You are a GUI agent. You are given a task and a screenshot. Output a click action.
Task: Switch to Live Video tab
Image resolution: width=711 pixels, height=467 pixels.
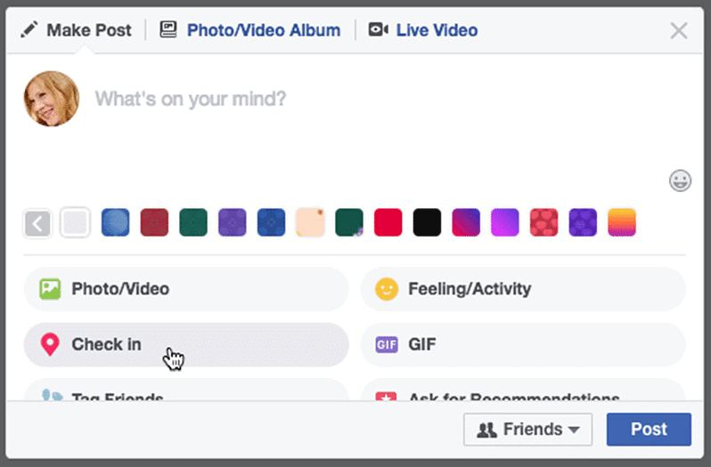436,30
